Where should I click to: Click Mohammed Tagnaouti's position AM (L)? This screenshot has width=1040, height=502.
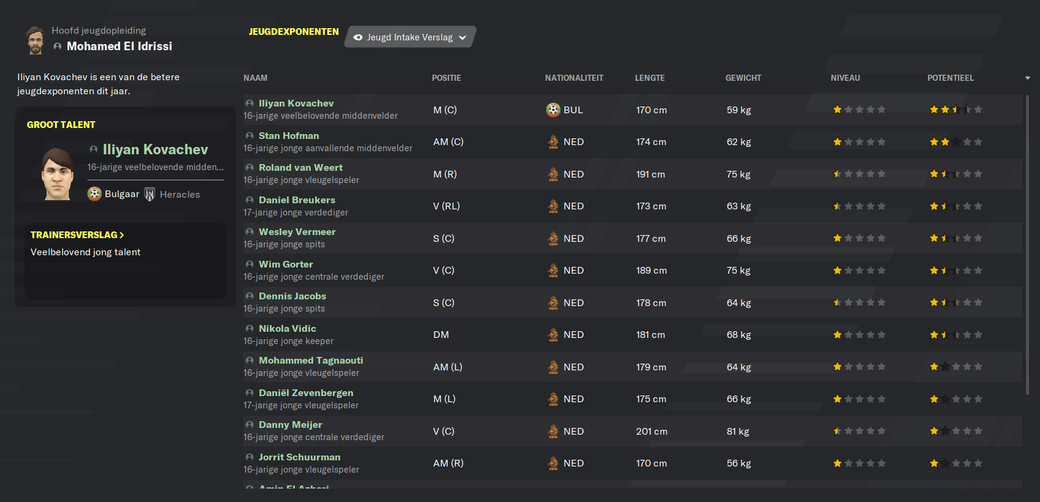point(448,367)
